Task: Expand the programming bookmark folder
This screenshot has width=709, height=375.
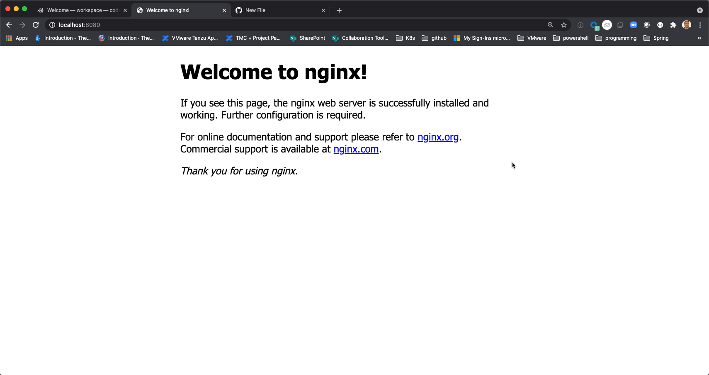Action: coord(616,38)
